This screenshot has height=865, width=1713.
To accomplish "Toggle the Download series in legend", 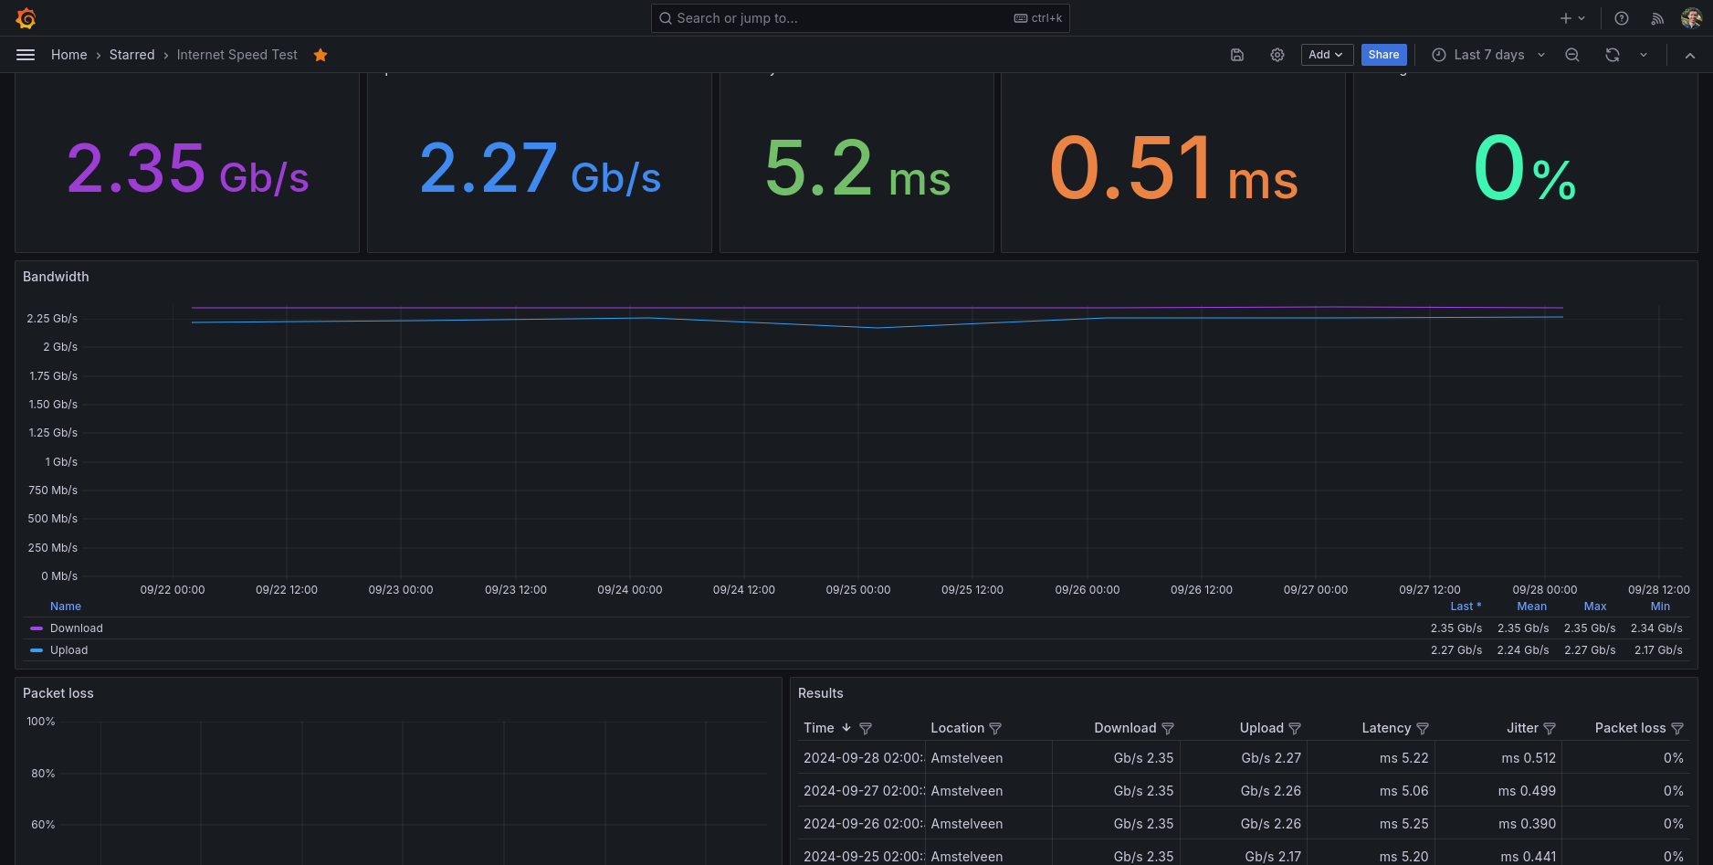I will click(77, 628).
